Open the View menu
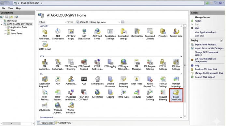 10,8
